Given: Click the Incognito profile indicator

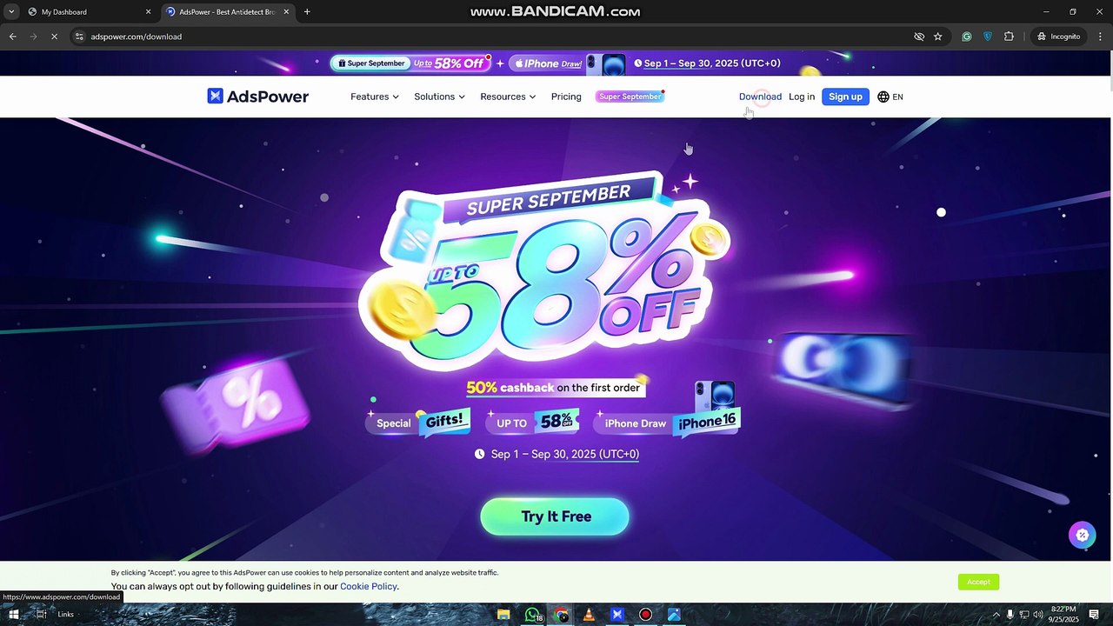Looking at the screenshot, I should 1058,37.
